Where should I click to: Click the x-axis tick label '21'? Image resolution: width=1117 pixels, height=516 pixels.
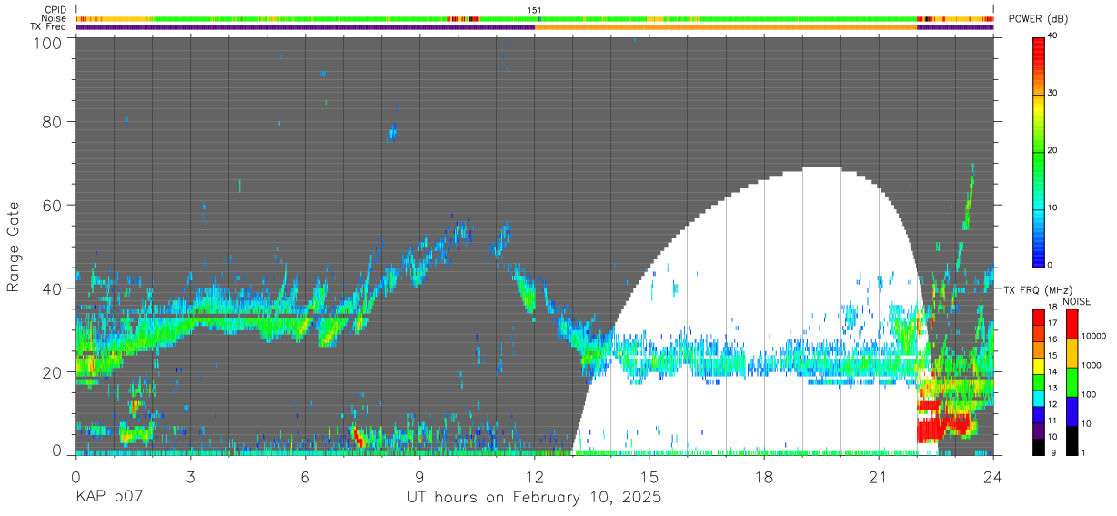879,476
